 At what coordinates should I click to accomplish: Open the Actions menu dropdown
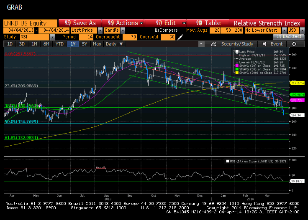tap(141, 23)
